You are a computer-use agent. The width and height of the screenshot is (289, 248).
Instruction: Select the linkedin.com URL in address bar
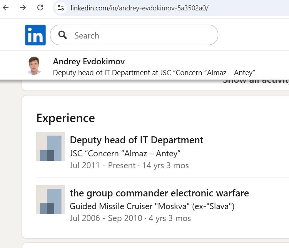coord(139,8)
